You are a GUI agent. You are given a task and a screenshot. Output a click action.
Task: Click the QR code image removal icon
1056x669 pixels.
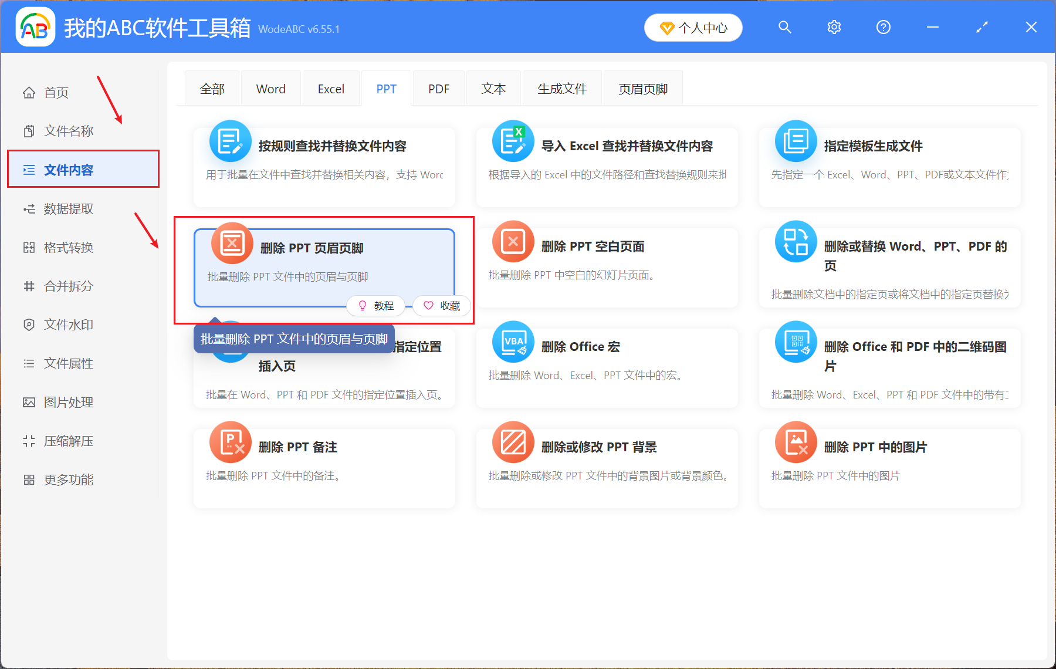[796, 342]
